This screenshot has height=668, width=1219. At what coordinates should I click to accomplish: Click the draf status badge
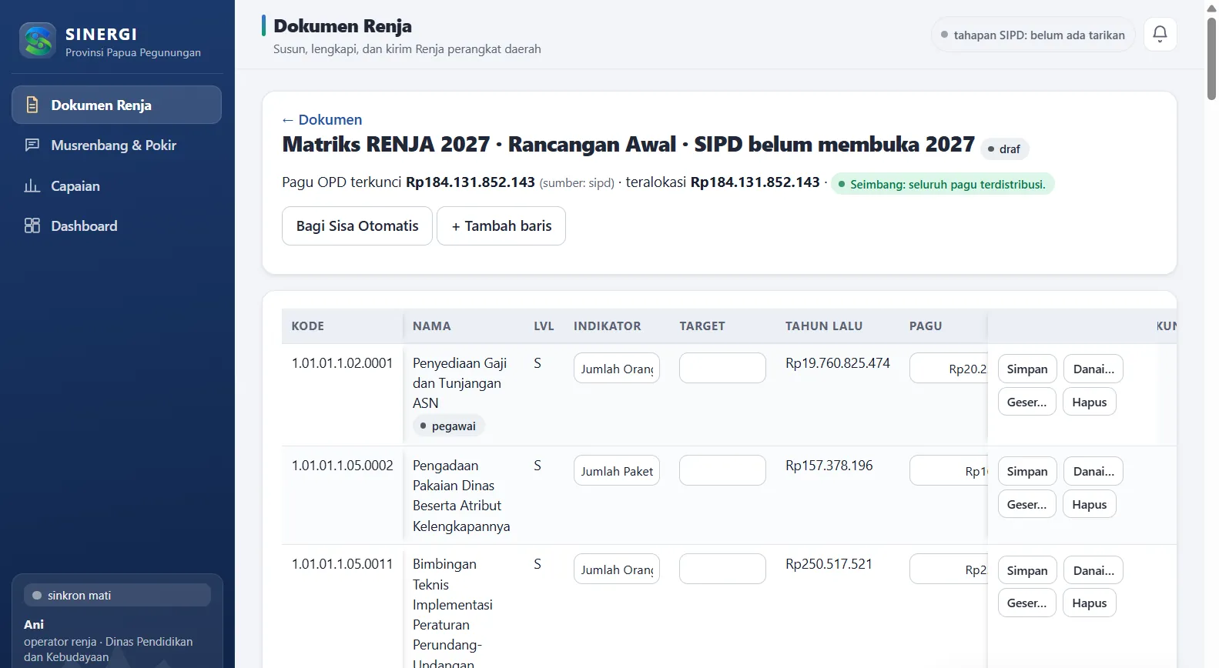1004,149
